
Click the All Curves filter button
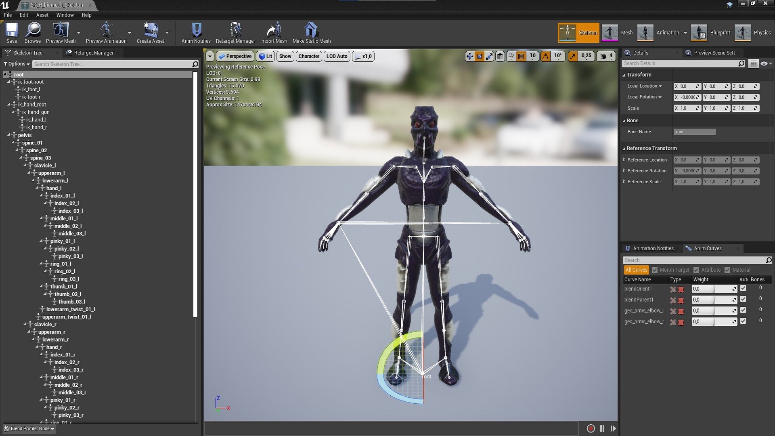pos(636,270)
